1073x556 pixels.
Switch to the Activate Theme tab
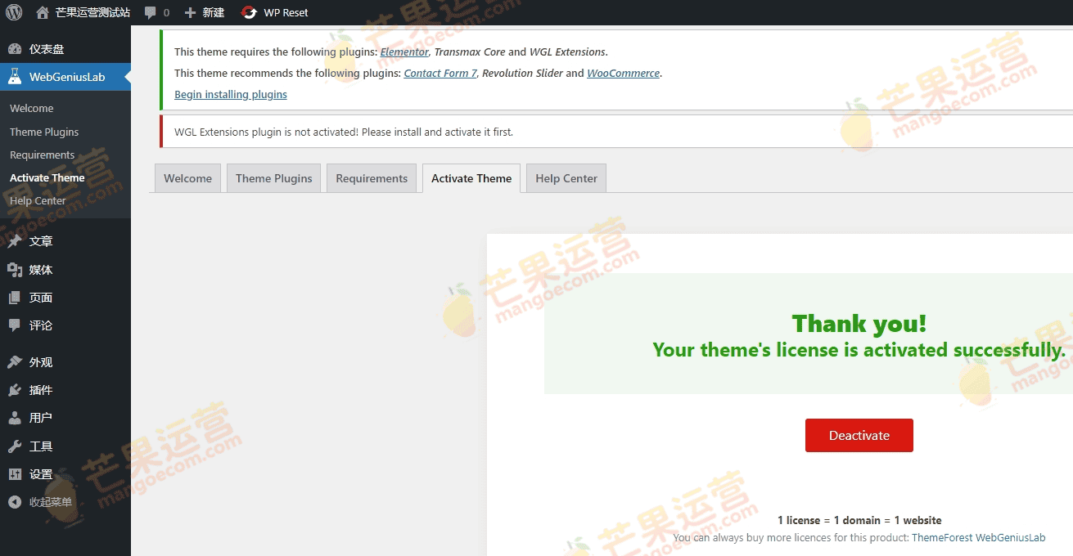pyautogui.click(x=471, y=178)
